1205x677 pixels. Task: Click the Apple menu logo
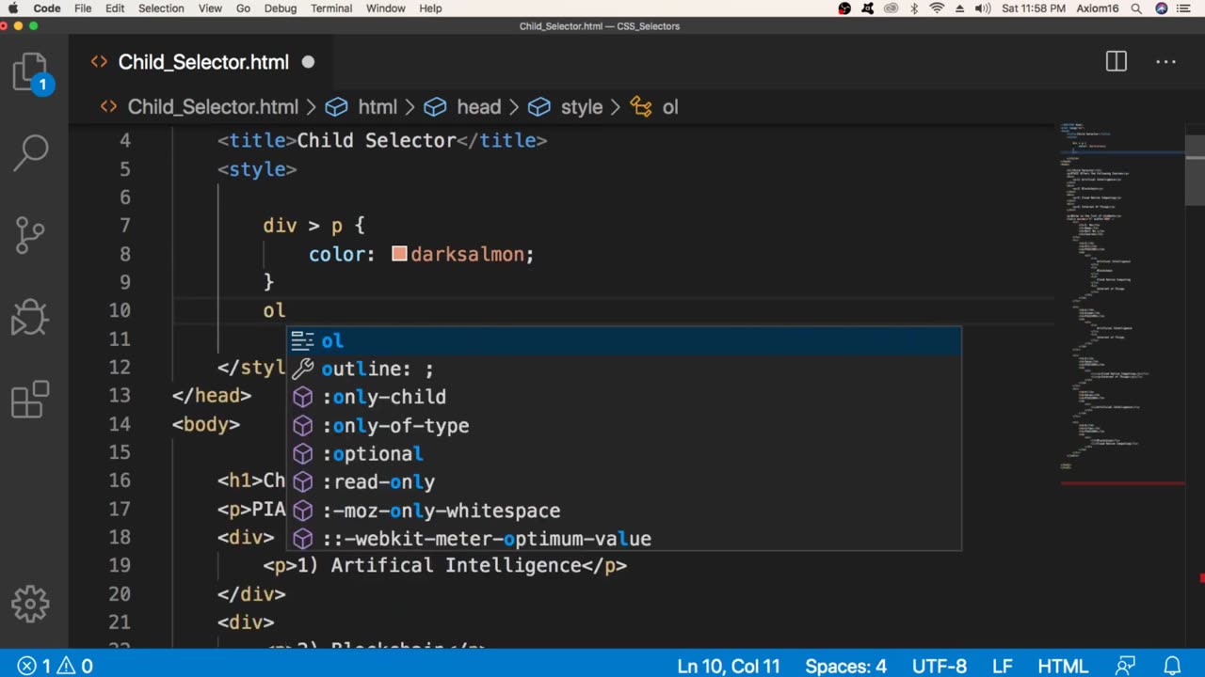[x=14, y=8]
